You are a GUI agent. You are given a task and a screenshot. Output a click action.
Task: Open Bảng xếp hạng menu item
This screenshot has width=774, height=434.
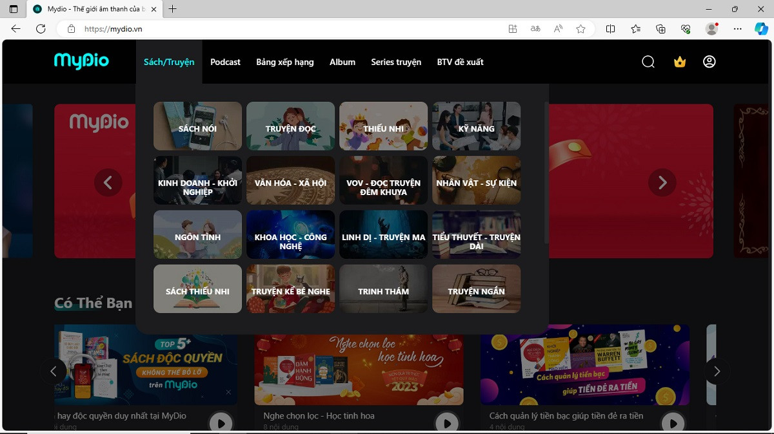[285, 62]
